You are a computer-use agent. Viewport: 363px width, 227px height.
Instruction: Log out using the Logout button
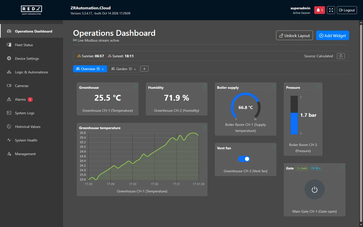pos(347,10)
